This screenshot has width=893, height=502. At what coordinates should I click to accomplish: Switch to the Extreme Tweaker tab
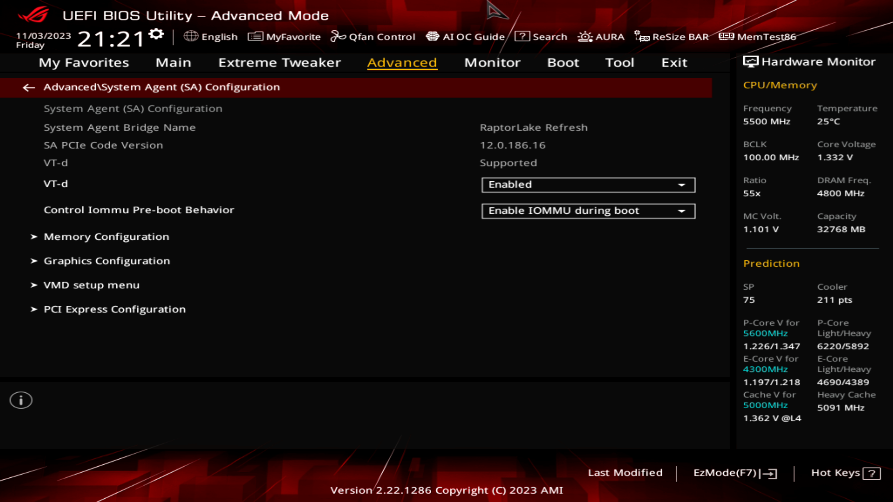click(x=279, y=63)
